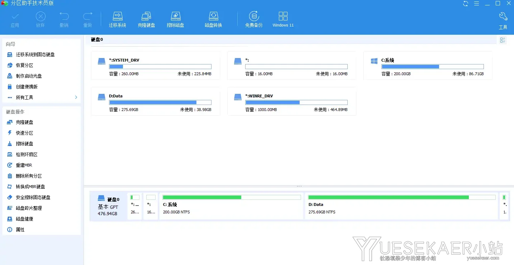This screenshot has height=265, width=514.
Task: Select the *:SYSTEM_DRV partition card
Action: (156, 66)
